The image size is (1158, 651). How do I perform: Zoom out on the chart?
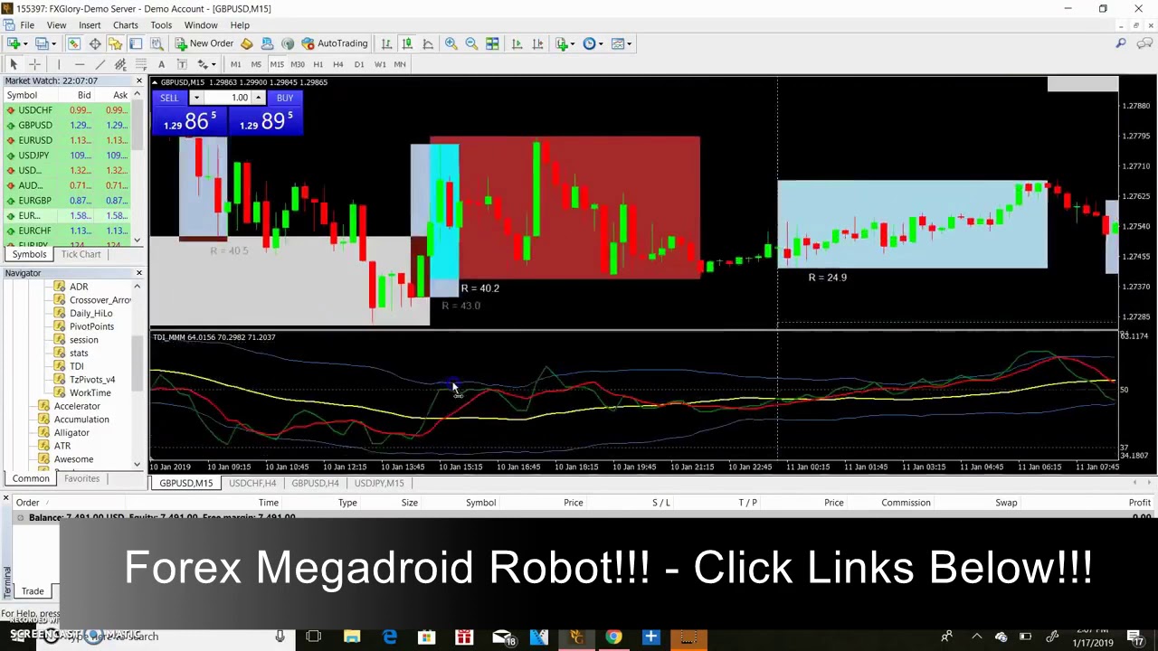tap(471, 43)
